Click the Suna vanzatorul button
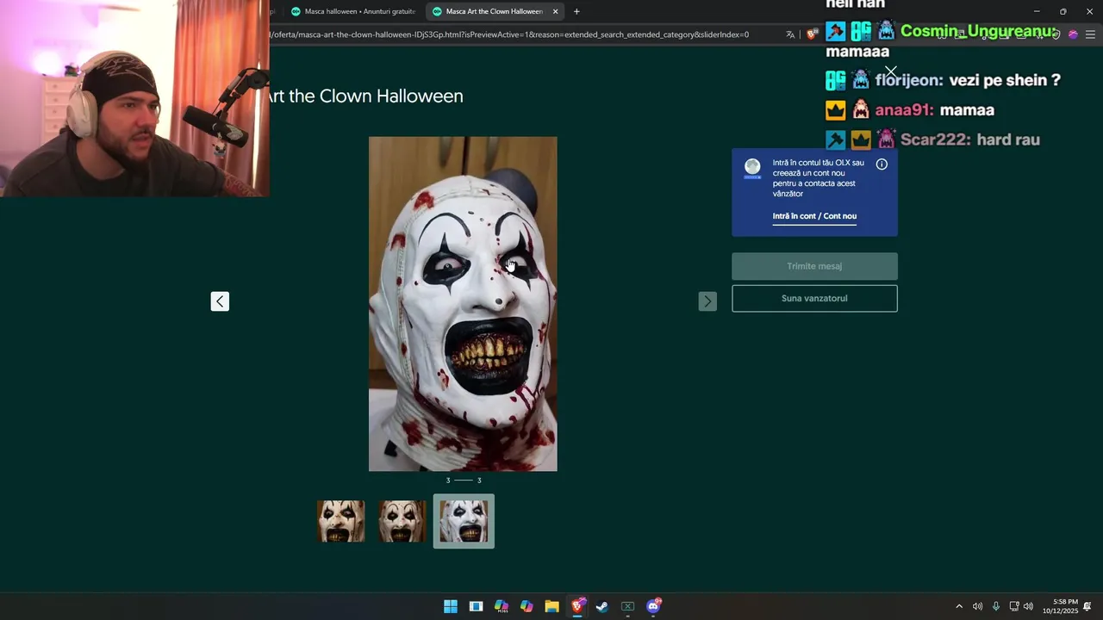1103x620 pixels. pos(814,298)
